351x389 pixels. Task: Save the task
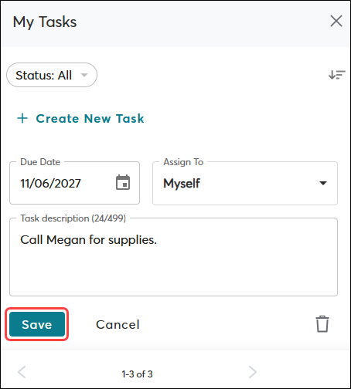[37, 324]
